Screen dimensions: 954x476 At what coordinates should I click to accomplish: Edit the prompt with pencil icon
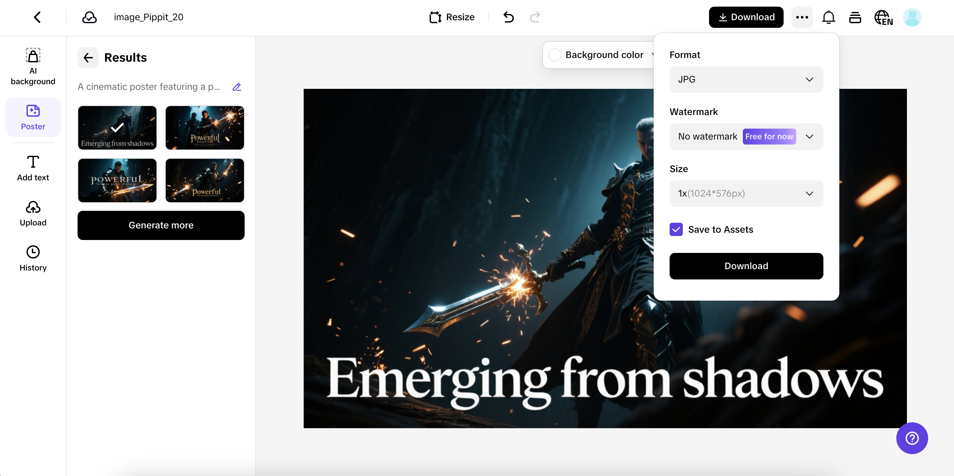click(237, 87)
